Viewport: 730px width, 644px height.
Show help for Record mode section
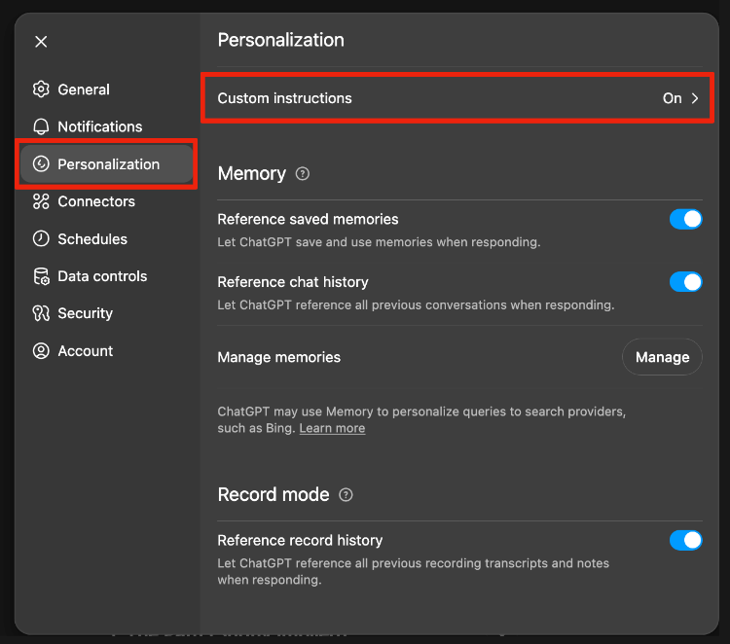tap(346, 495)
